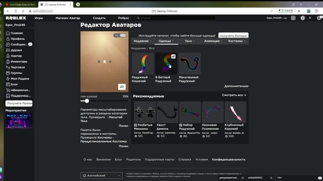Open Группы in sidebar
This screenshot has height=181, width=323.
tap(14, 73)
